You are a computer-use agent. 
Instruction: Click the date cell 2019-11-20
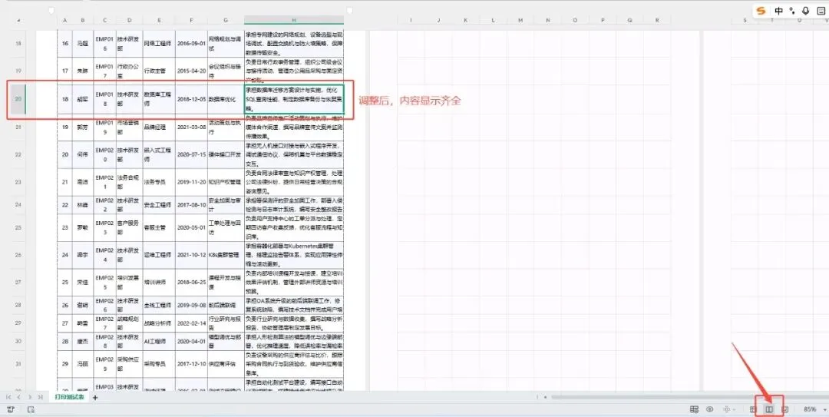pos(191,182)
